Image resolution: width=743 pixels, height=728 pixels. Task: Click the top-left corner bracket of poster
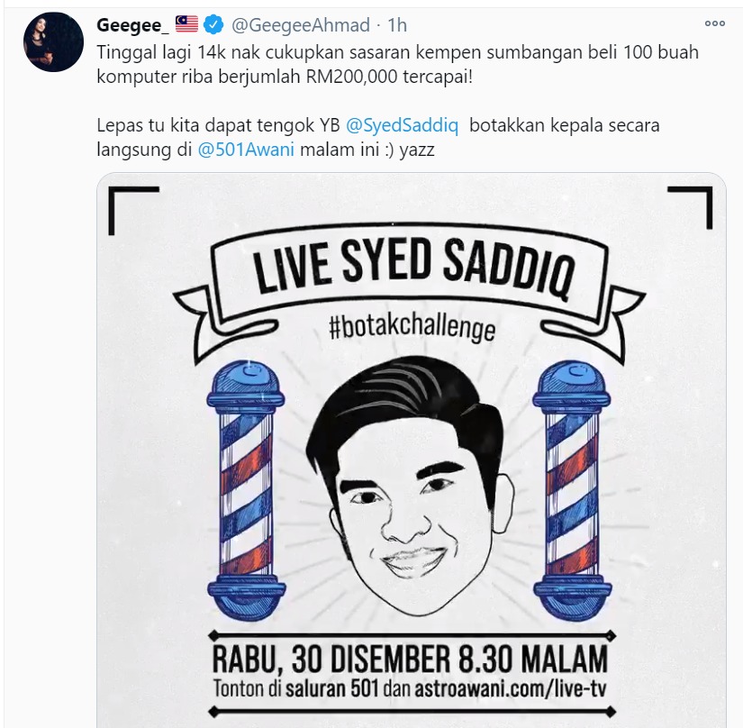[x=133, y=211]
